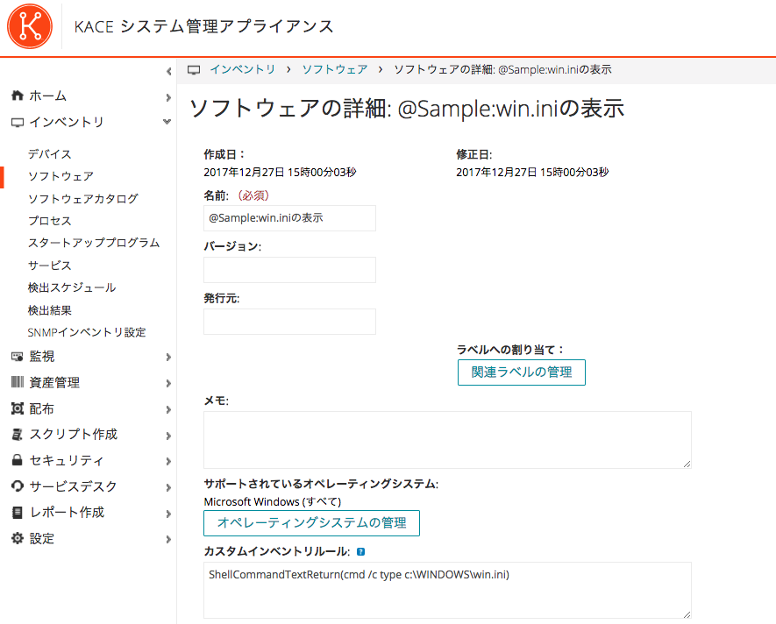
Task: Click the サービスデスク headset icon
Action: click(18, 486)
